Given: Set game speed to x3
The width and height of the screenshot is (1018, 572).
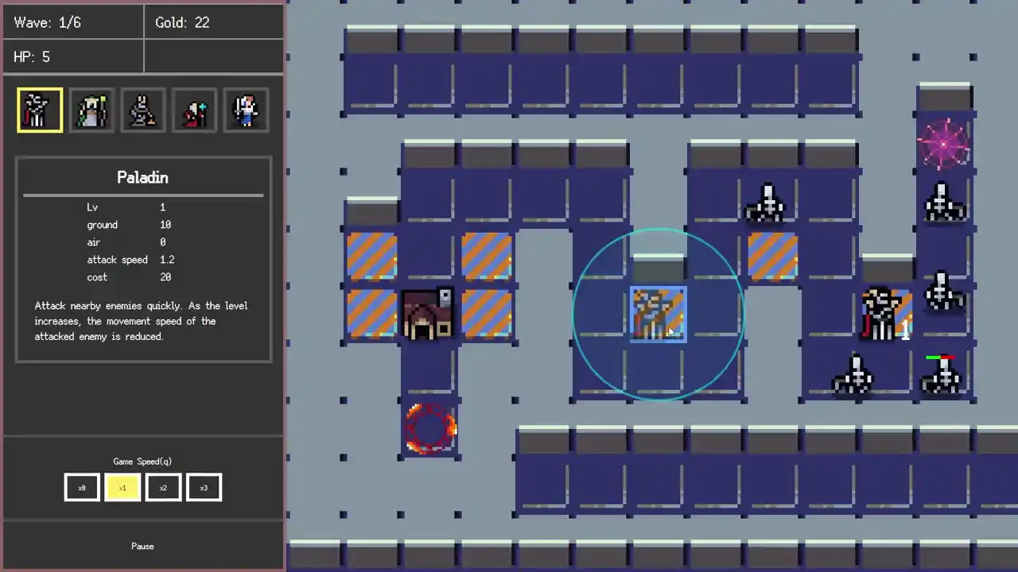Looking at the screenshot, I should click(x=204, y=488).
